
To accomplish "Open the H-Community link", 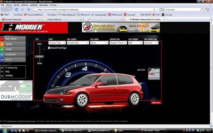I will coord(11,68).
